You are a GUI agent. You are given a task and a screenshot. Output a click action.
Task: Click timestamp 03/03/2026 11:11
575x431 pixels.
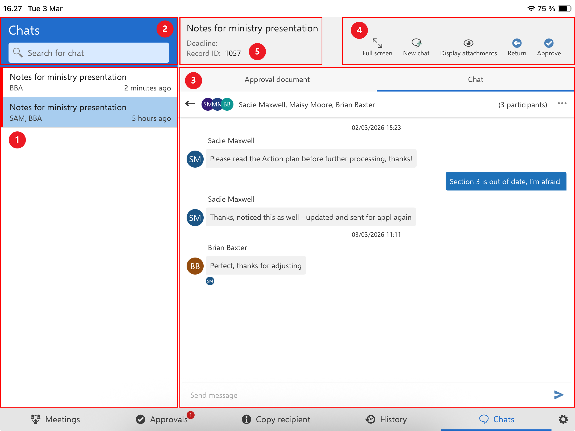[x=376, y=234]
